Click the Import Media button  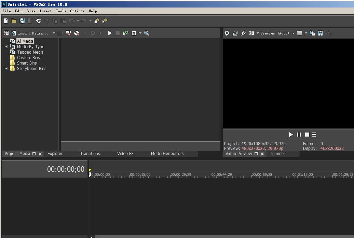tap(30, 33)
